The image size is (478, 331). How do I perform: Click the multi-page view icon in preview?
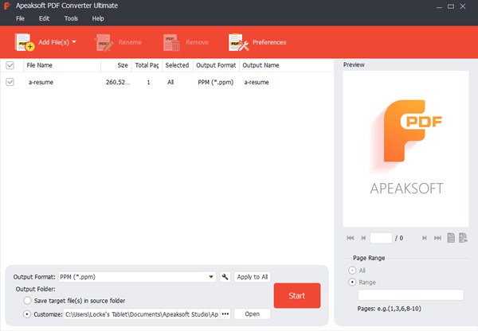point(463,238)
